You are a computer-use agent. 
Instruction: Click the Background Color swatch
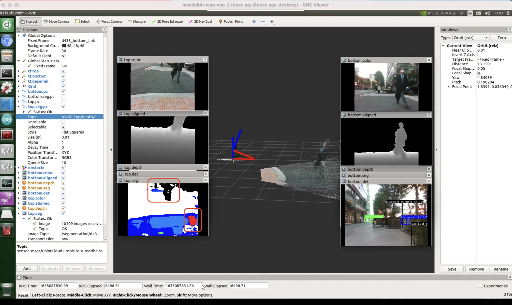pyautogui.click(x=64, y=46)
